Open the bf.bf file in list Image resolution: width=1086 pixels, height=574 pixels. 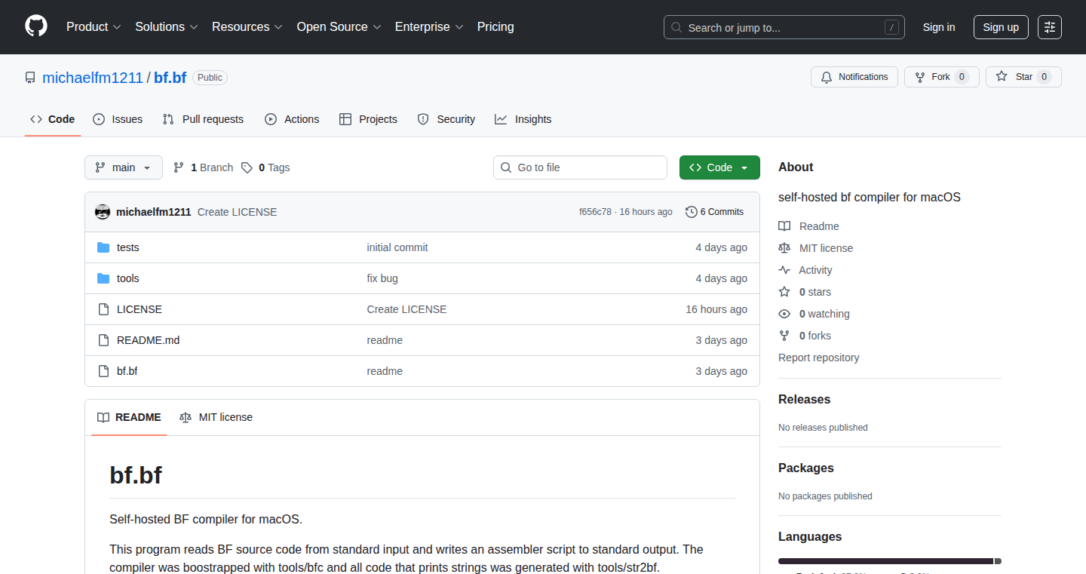tap(127, 371)
